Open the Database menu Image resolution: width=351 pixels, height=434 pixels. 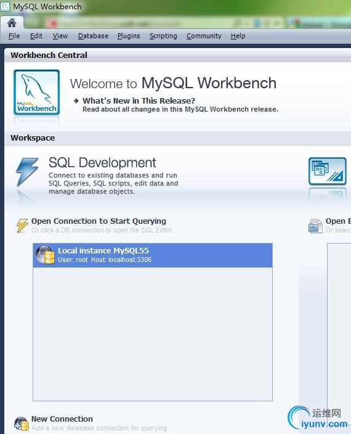93,36
